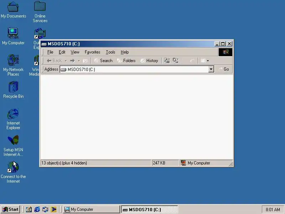Viewport: 285px width, 214px height.
Task: Click the window resize grip corner
Action: (230, 164)
